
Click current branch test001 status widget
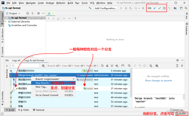tap(182, 114)
